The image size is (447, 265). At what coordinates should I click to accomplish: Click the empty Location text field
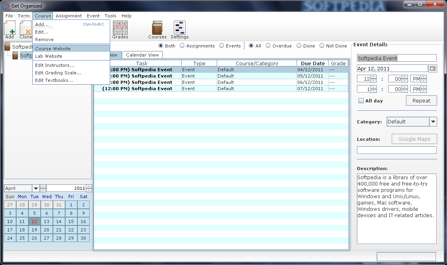(x=397, y=150)
